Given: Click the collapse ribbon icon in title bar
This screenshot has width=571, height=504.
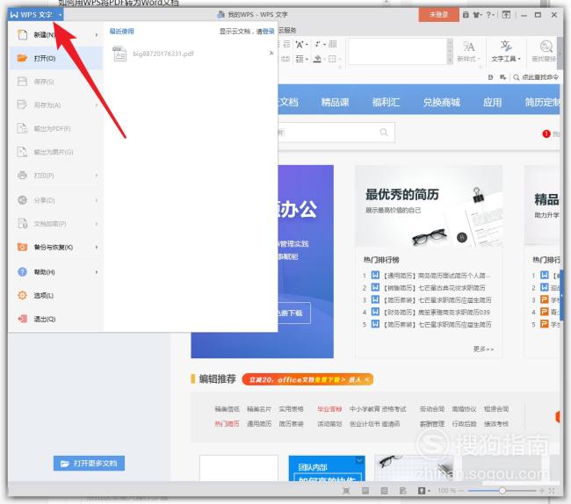Looking at the screenshot, I should 506,15.
